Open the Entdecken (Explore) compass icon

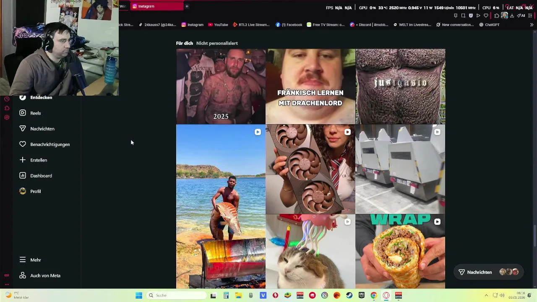click(x=23, y=97)
